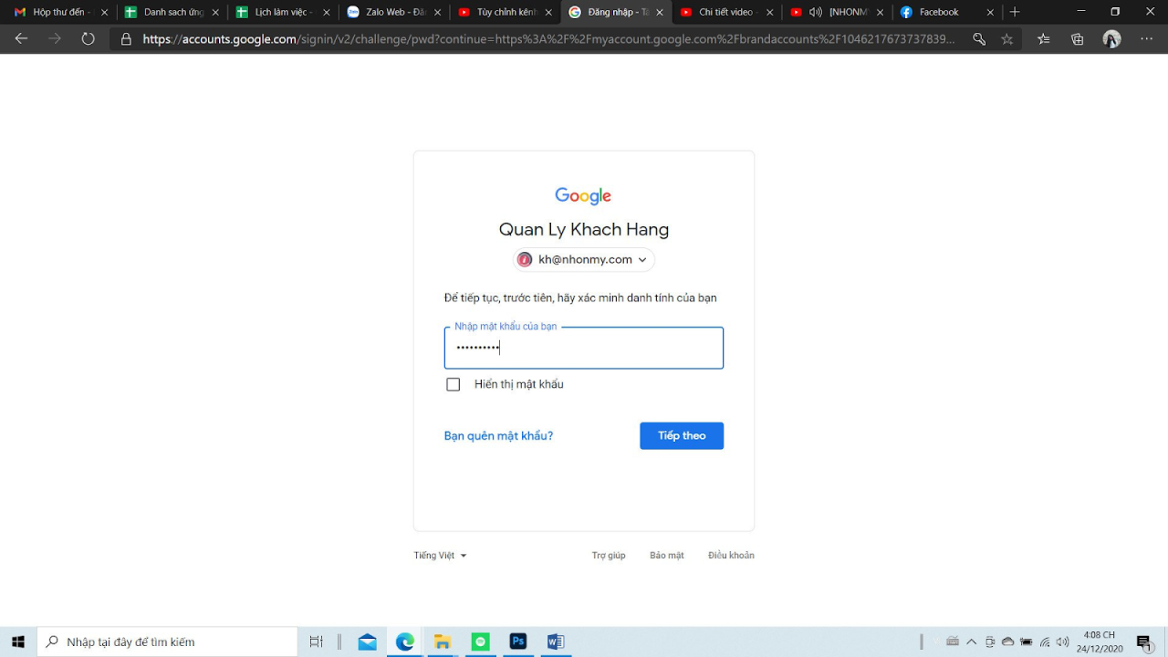1168x657 pixels.
Task: Add this page to favorites via the star icon
Action: [1006, 38]
